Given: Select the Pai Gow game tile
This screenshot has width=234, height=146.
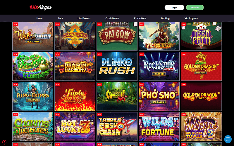Looking at the screenshot, I should pyautogui.click(x=117, y=36).
